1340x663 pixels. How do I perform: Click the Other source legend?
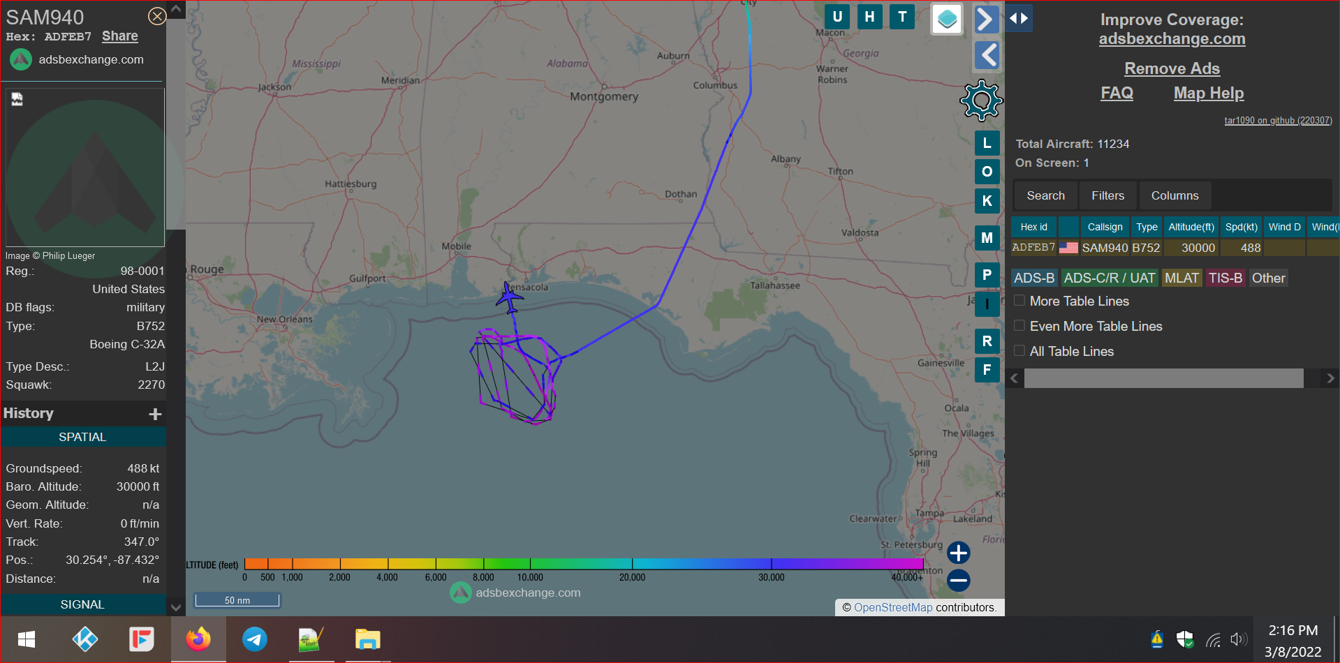click(x=1268, y=278)
